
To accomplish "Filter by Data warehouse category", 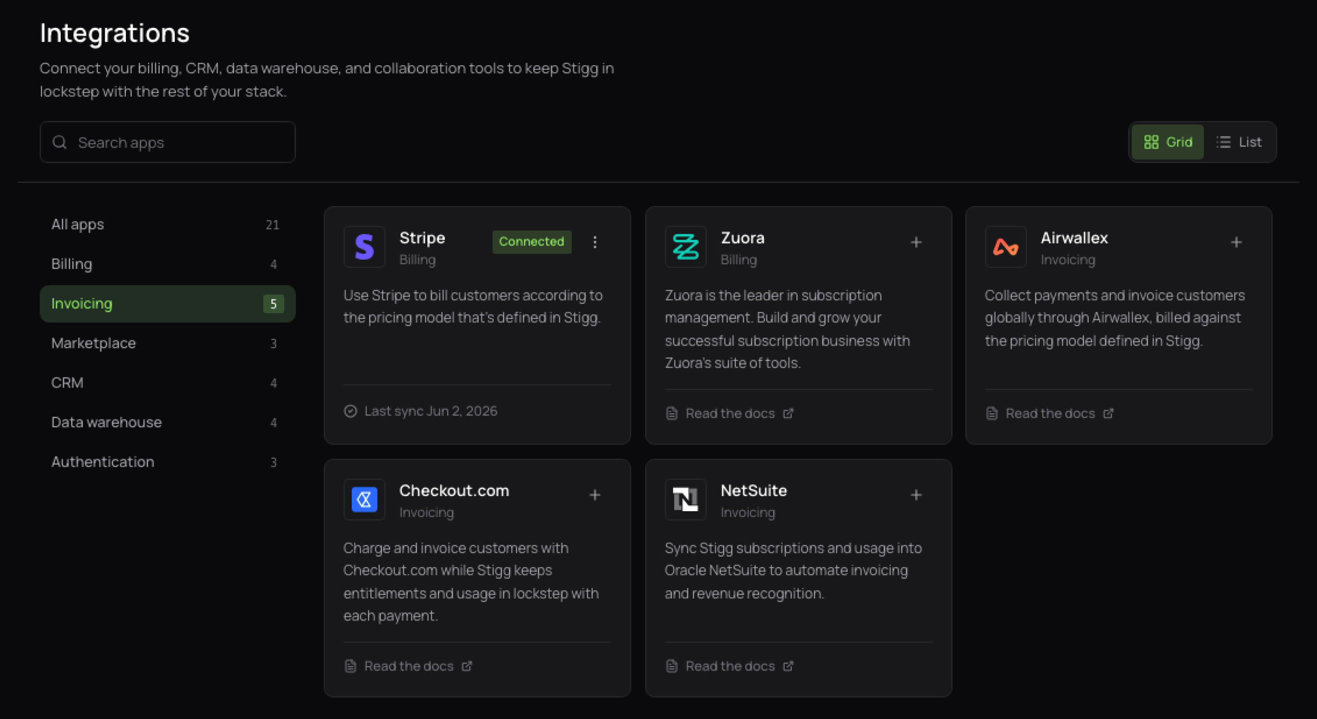I will coord(168,422).
